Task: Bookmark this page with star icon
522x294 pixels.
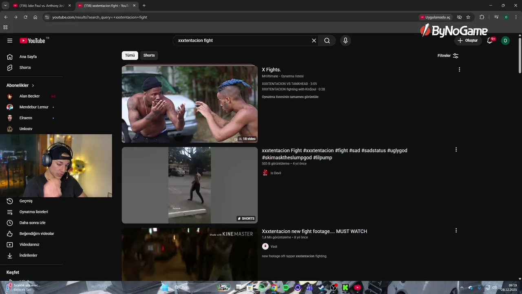Action: pos(468,17)
